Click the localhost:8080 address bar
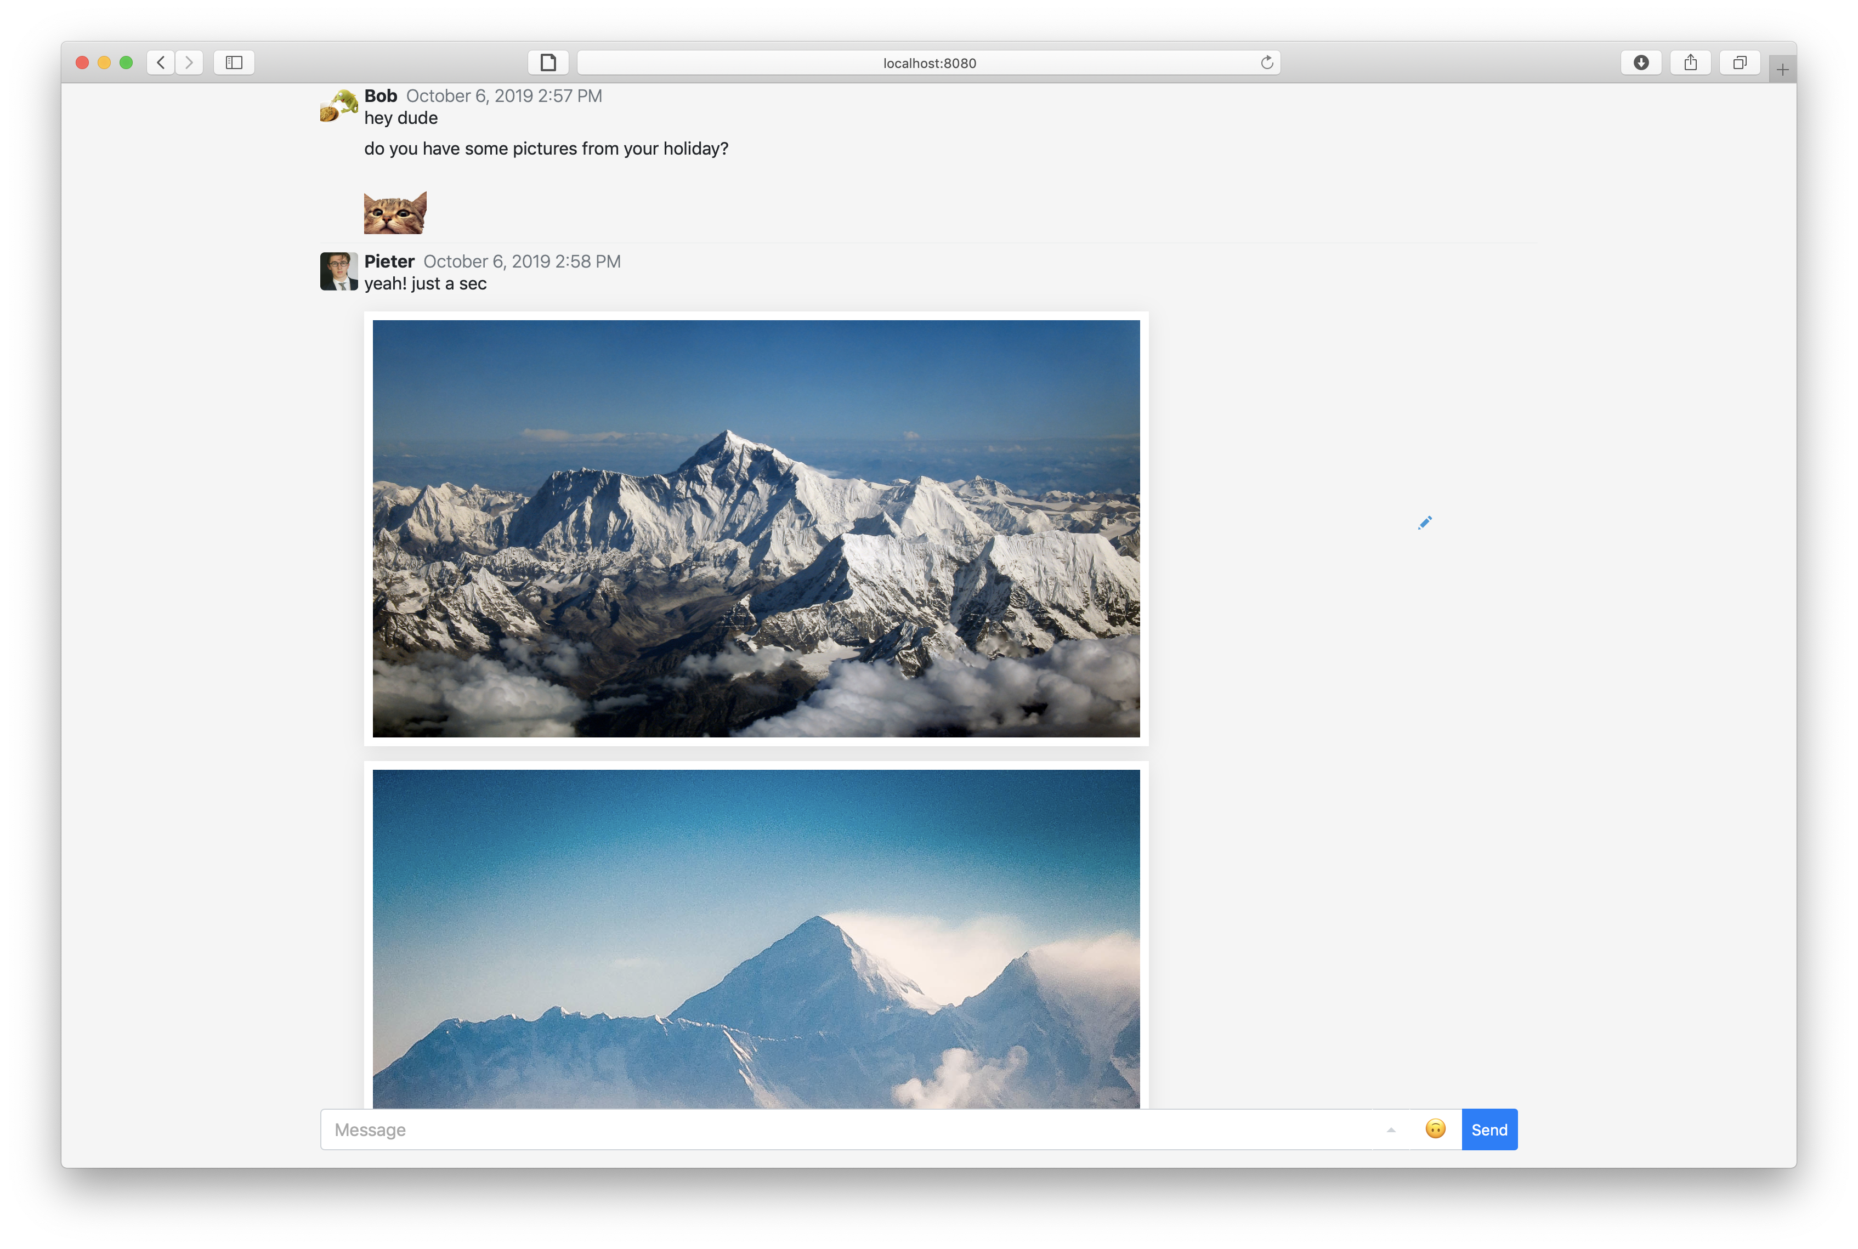 [928, 63]
